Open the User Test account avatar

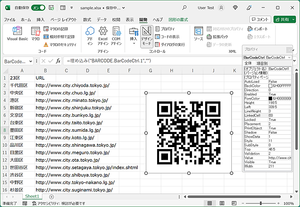(221, 8)
